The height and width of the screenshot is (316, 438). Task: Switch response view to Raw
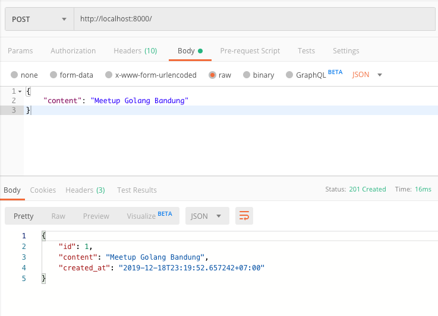pos(58,216)
